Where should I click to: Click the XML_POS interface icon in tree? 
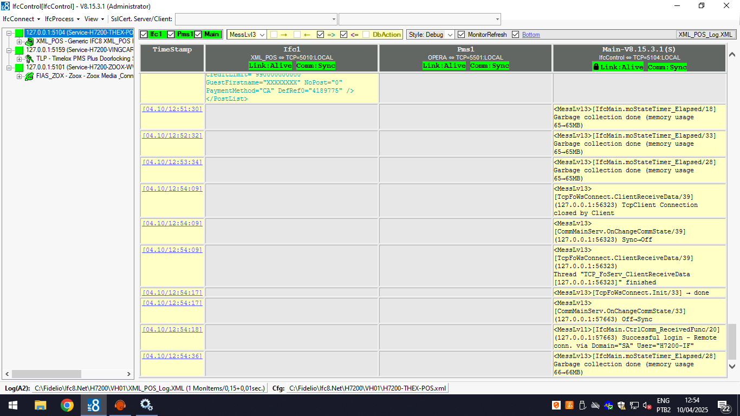click(x=29, y=42)
